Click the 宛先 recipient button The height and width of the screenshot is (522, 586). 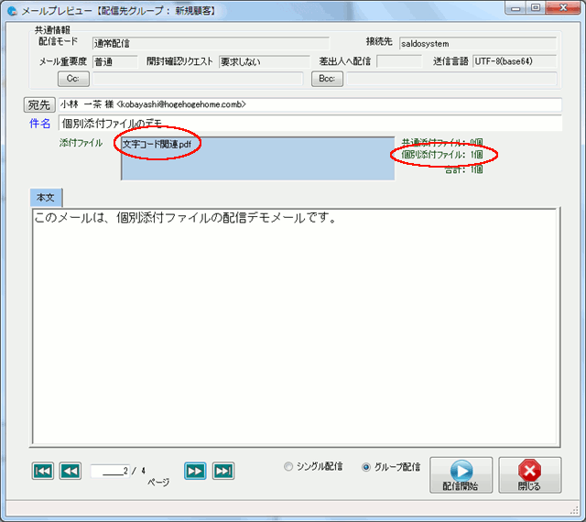pyautogui.click(x=40, y=104)
